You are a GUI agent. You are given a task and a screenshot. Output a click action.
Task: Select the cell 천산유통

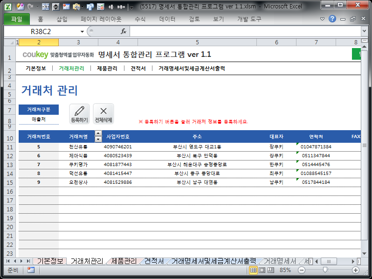[78, 147]
